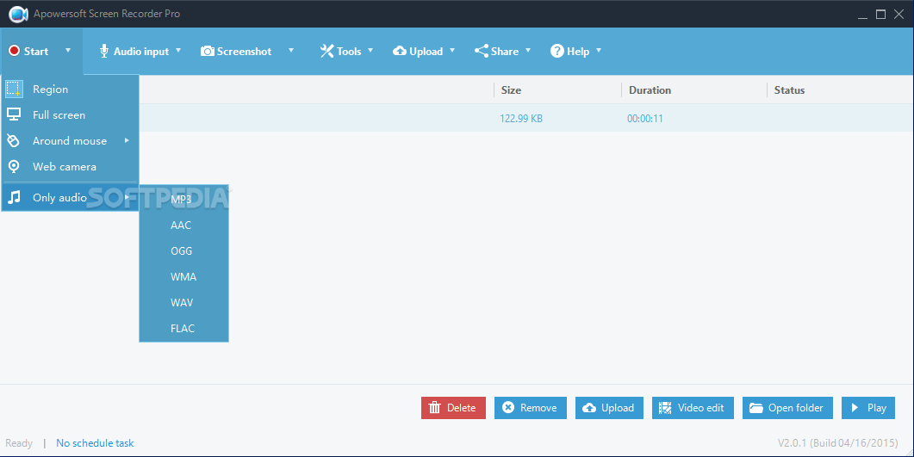Select the Only audio menu entry
Viewport: 914px width, 457px height.
pos(70,197)
